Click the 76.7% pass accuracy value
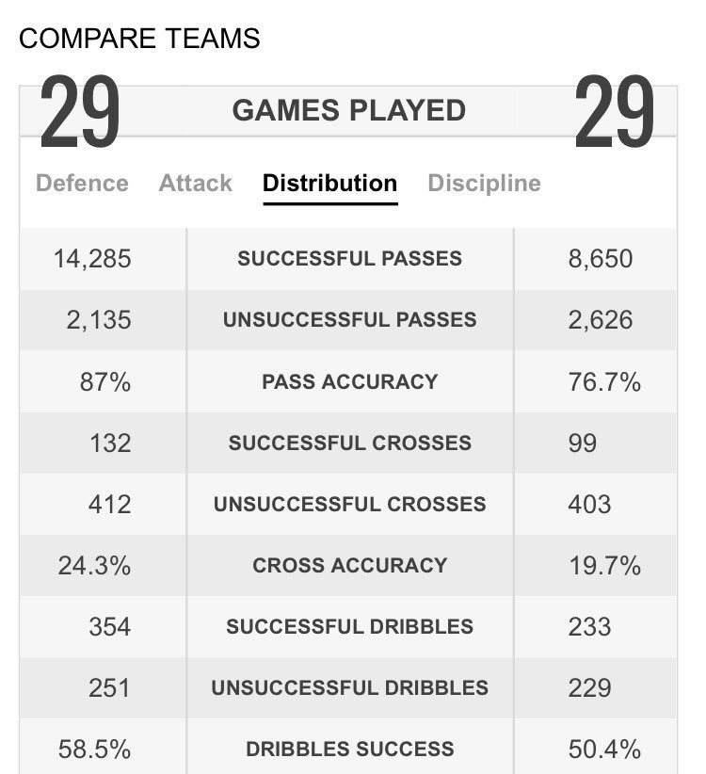Image resolution: width=706 pixels, height=774 pixels. [x=604, y=382]
